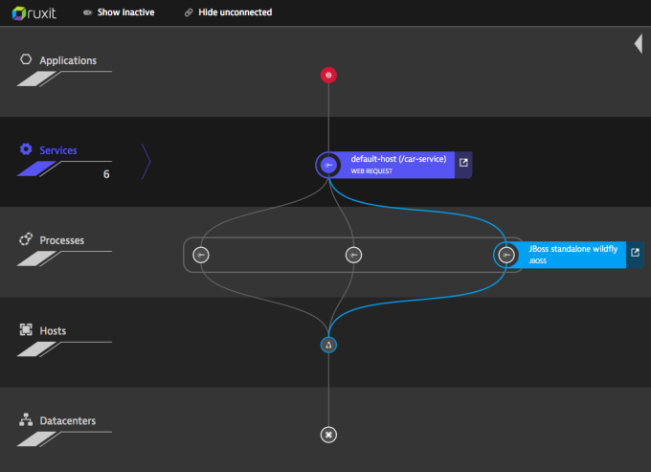Open external link for default-host service
The width and height of the screenshot is (651, 472).
pos(463,163)
